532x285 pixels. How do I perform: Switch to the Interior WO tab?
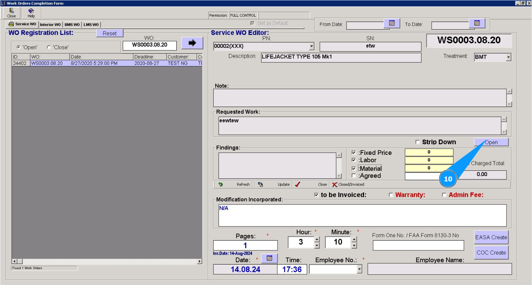tap(50, 25)
